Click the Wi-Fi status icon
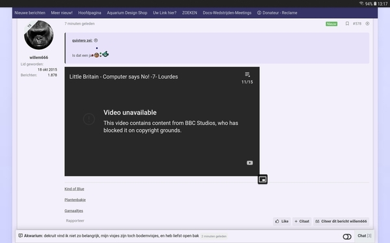The height and width of the screenshot is (243, 390). pos(361,3)
